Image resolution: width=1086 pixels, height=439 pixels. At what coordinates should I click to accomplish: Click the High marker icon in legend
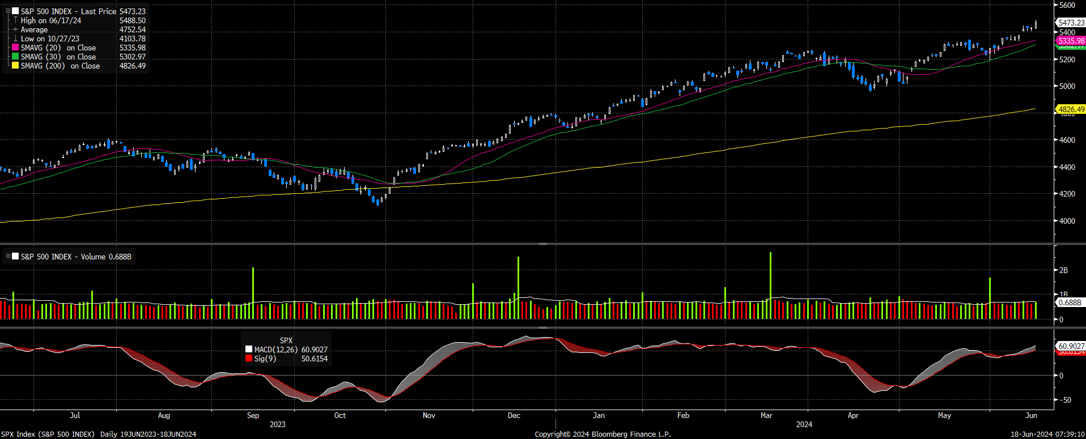coord(15,20)
